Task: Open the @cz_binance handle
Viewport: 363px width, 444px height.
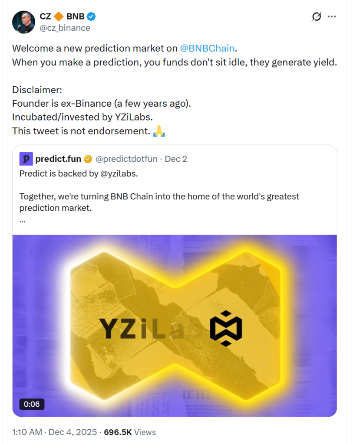Action: (65, 28)
